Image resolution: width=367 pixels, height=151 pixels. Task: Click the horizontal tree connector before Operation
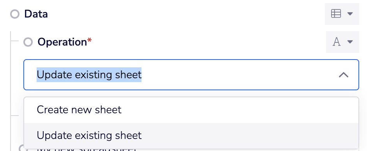14,41
